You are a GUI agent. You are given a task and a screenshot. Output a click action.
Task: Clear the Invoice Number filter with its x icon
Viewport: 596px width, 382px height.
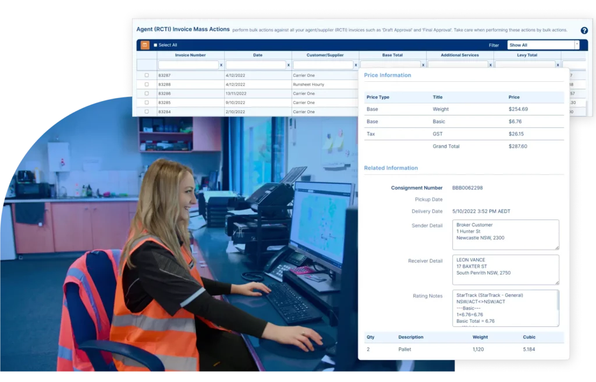(x=221, y=65)
